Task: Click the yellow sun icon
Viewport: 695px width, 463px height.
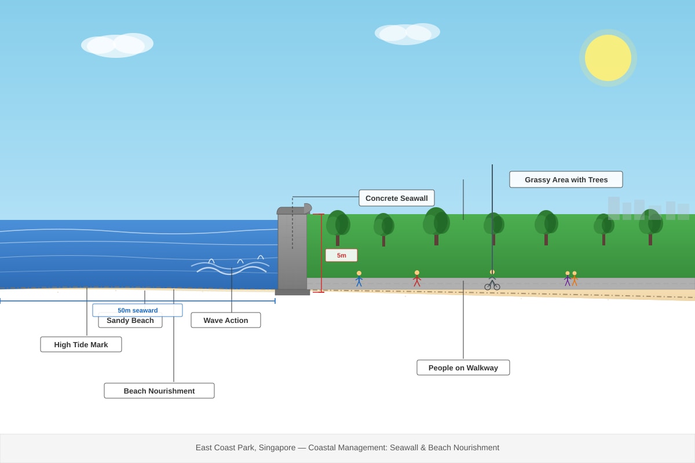Action: point(608,58)
